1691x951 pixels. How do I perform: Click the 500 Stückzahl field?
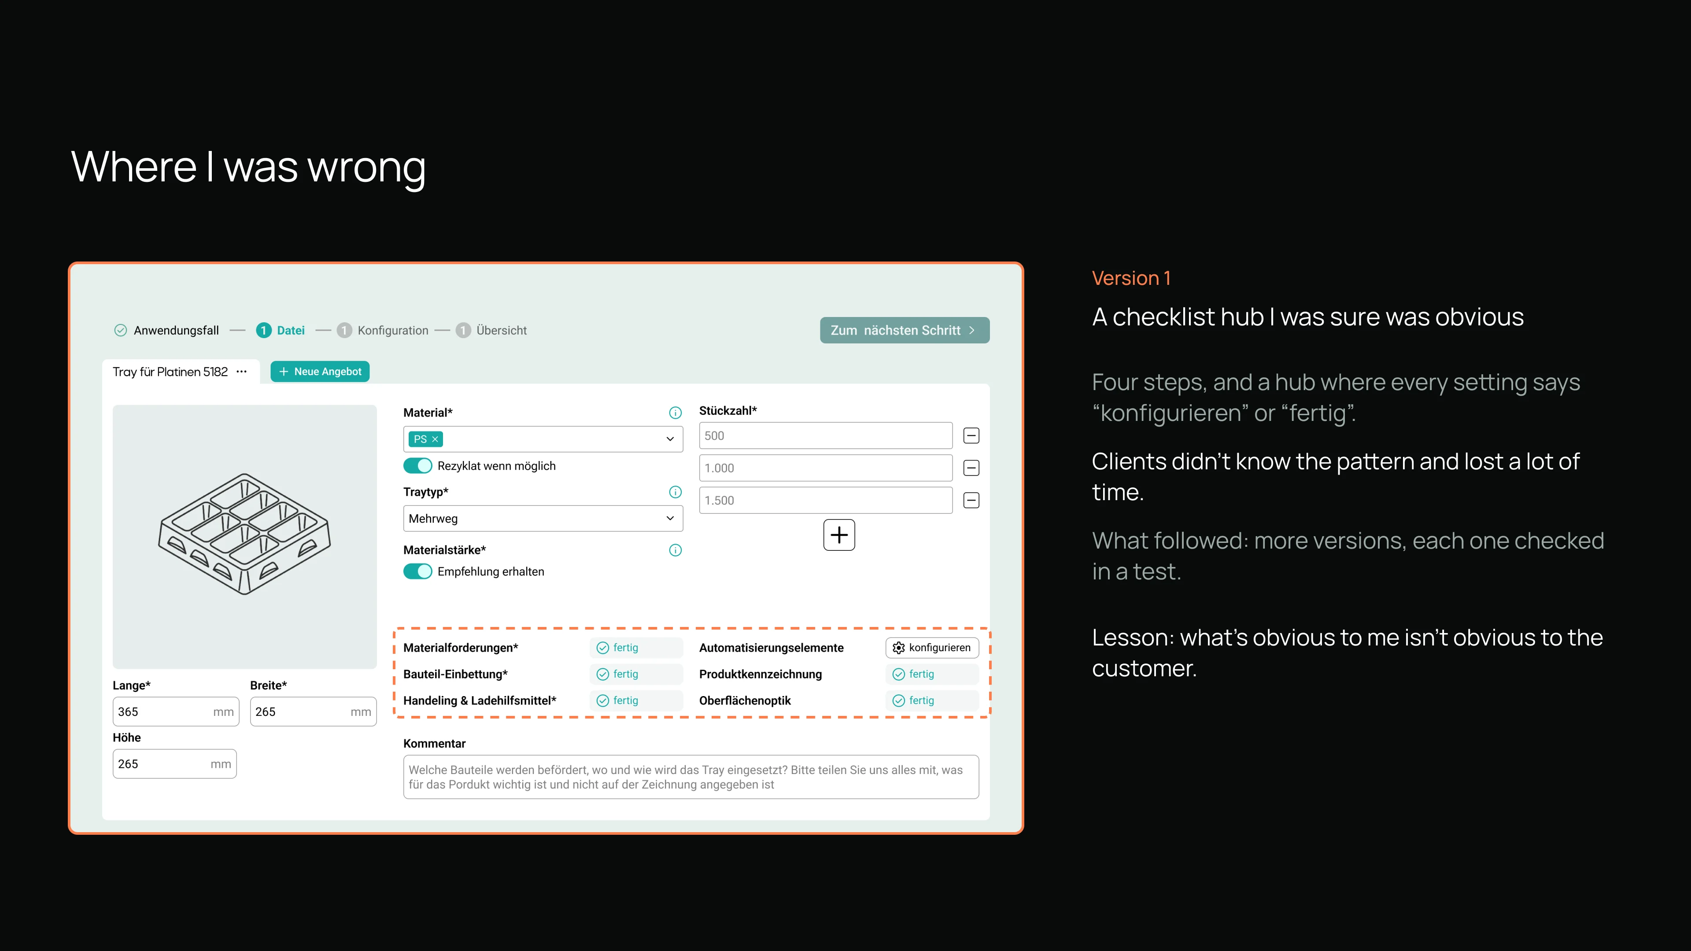tap(826, 436)
